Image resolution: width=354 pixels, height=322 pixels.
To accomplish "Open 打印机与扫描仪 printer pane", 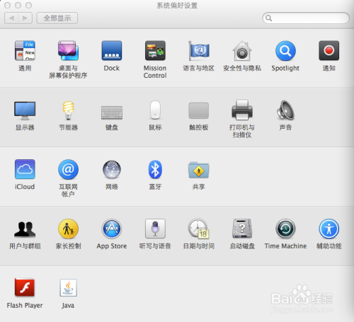I will [242, 110].
